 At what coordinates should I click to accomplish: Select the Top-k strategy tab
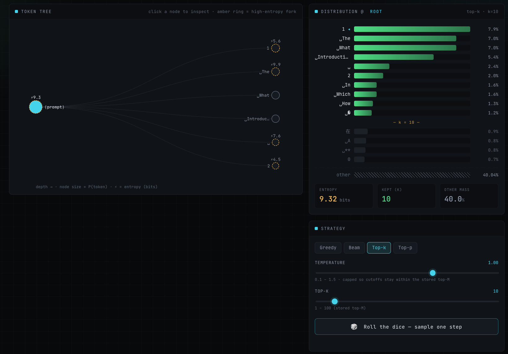point(379,248)
